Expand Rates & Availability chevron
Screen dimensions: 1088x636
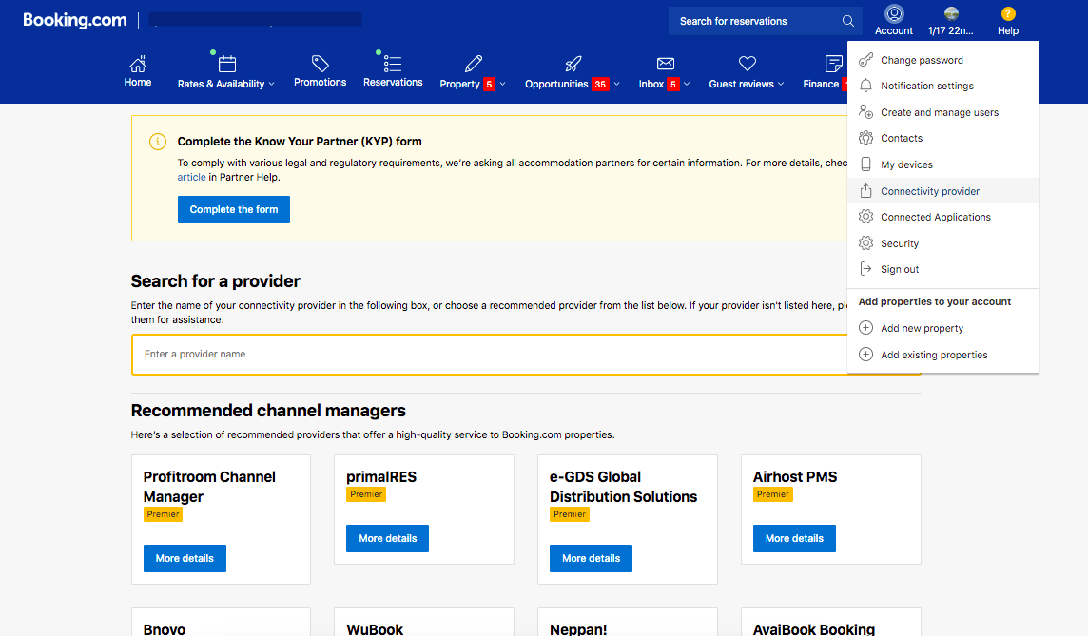click(x=271, y=84)
